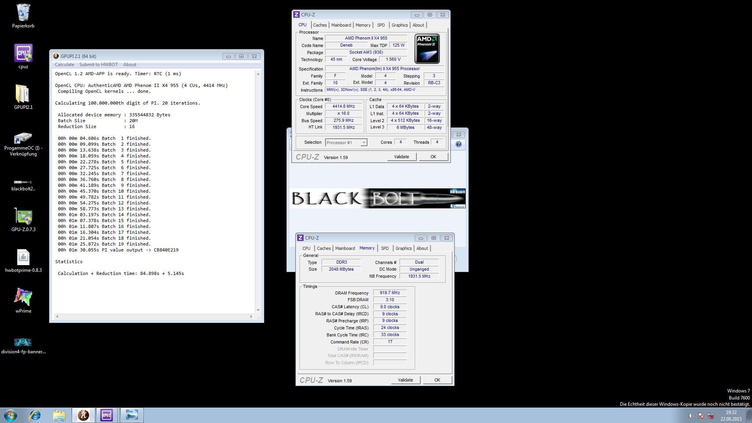752x423 pixels.
Task: Click the Action Center flag tray icon
Action: coord(701,416)
